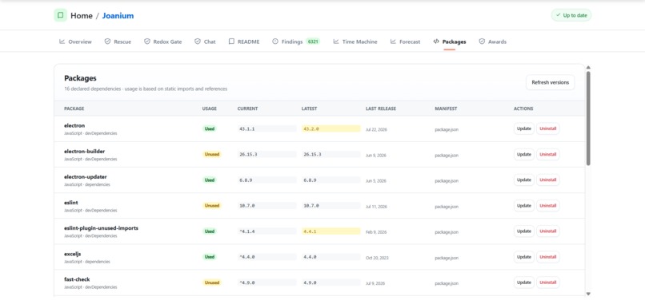Screen dimensions: 645x308
Task: Click the electron package name
Action: click(74, 125)
